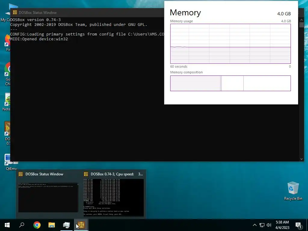
Task: Select the DOSBox taskbar icon
Action: [x=81, y=225]
